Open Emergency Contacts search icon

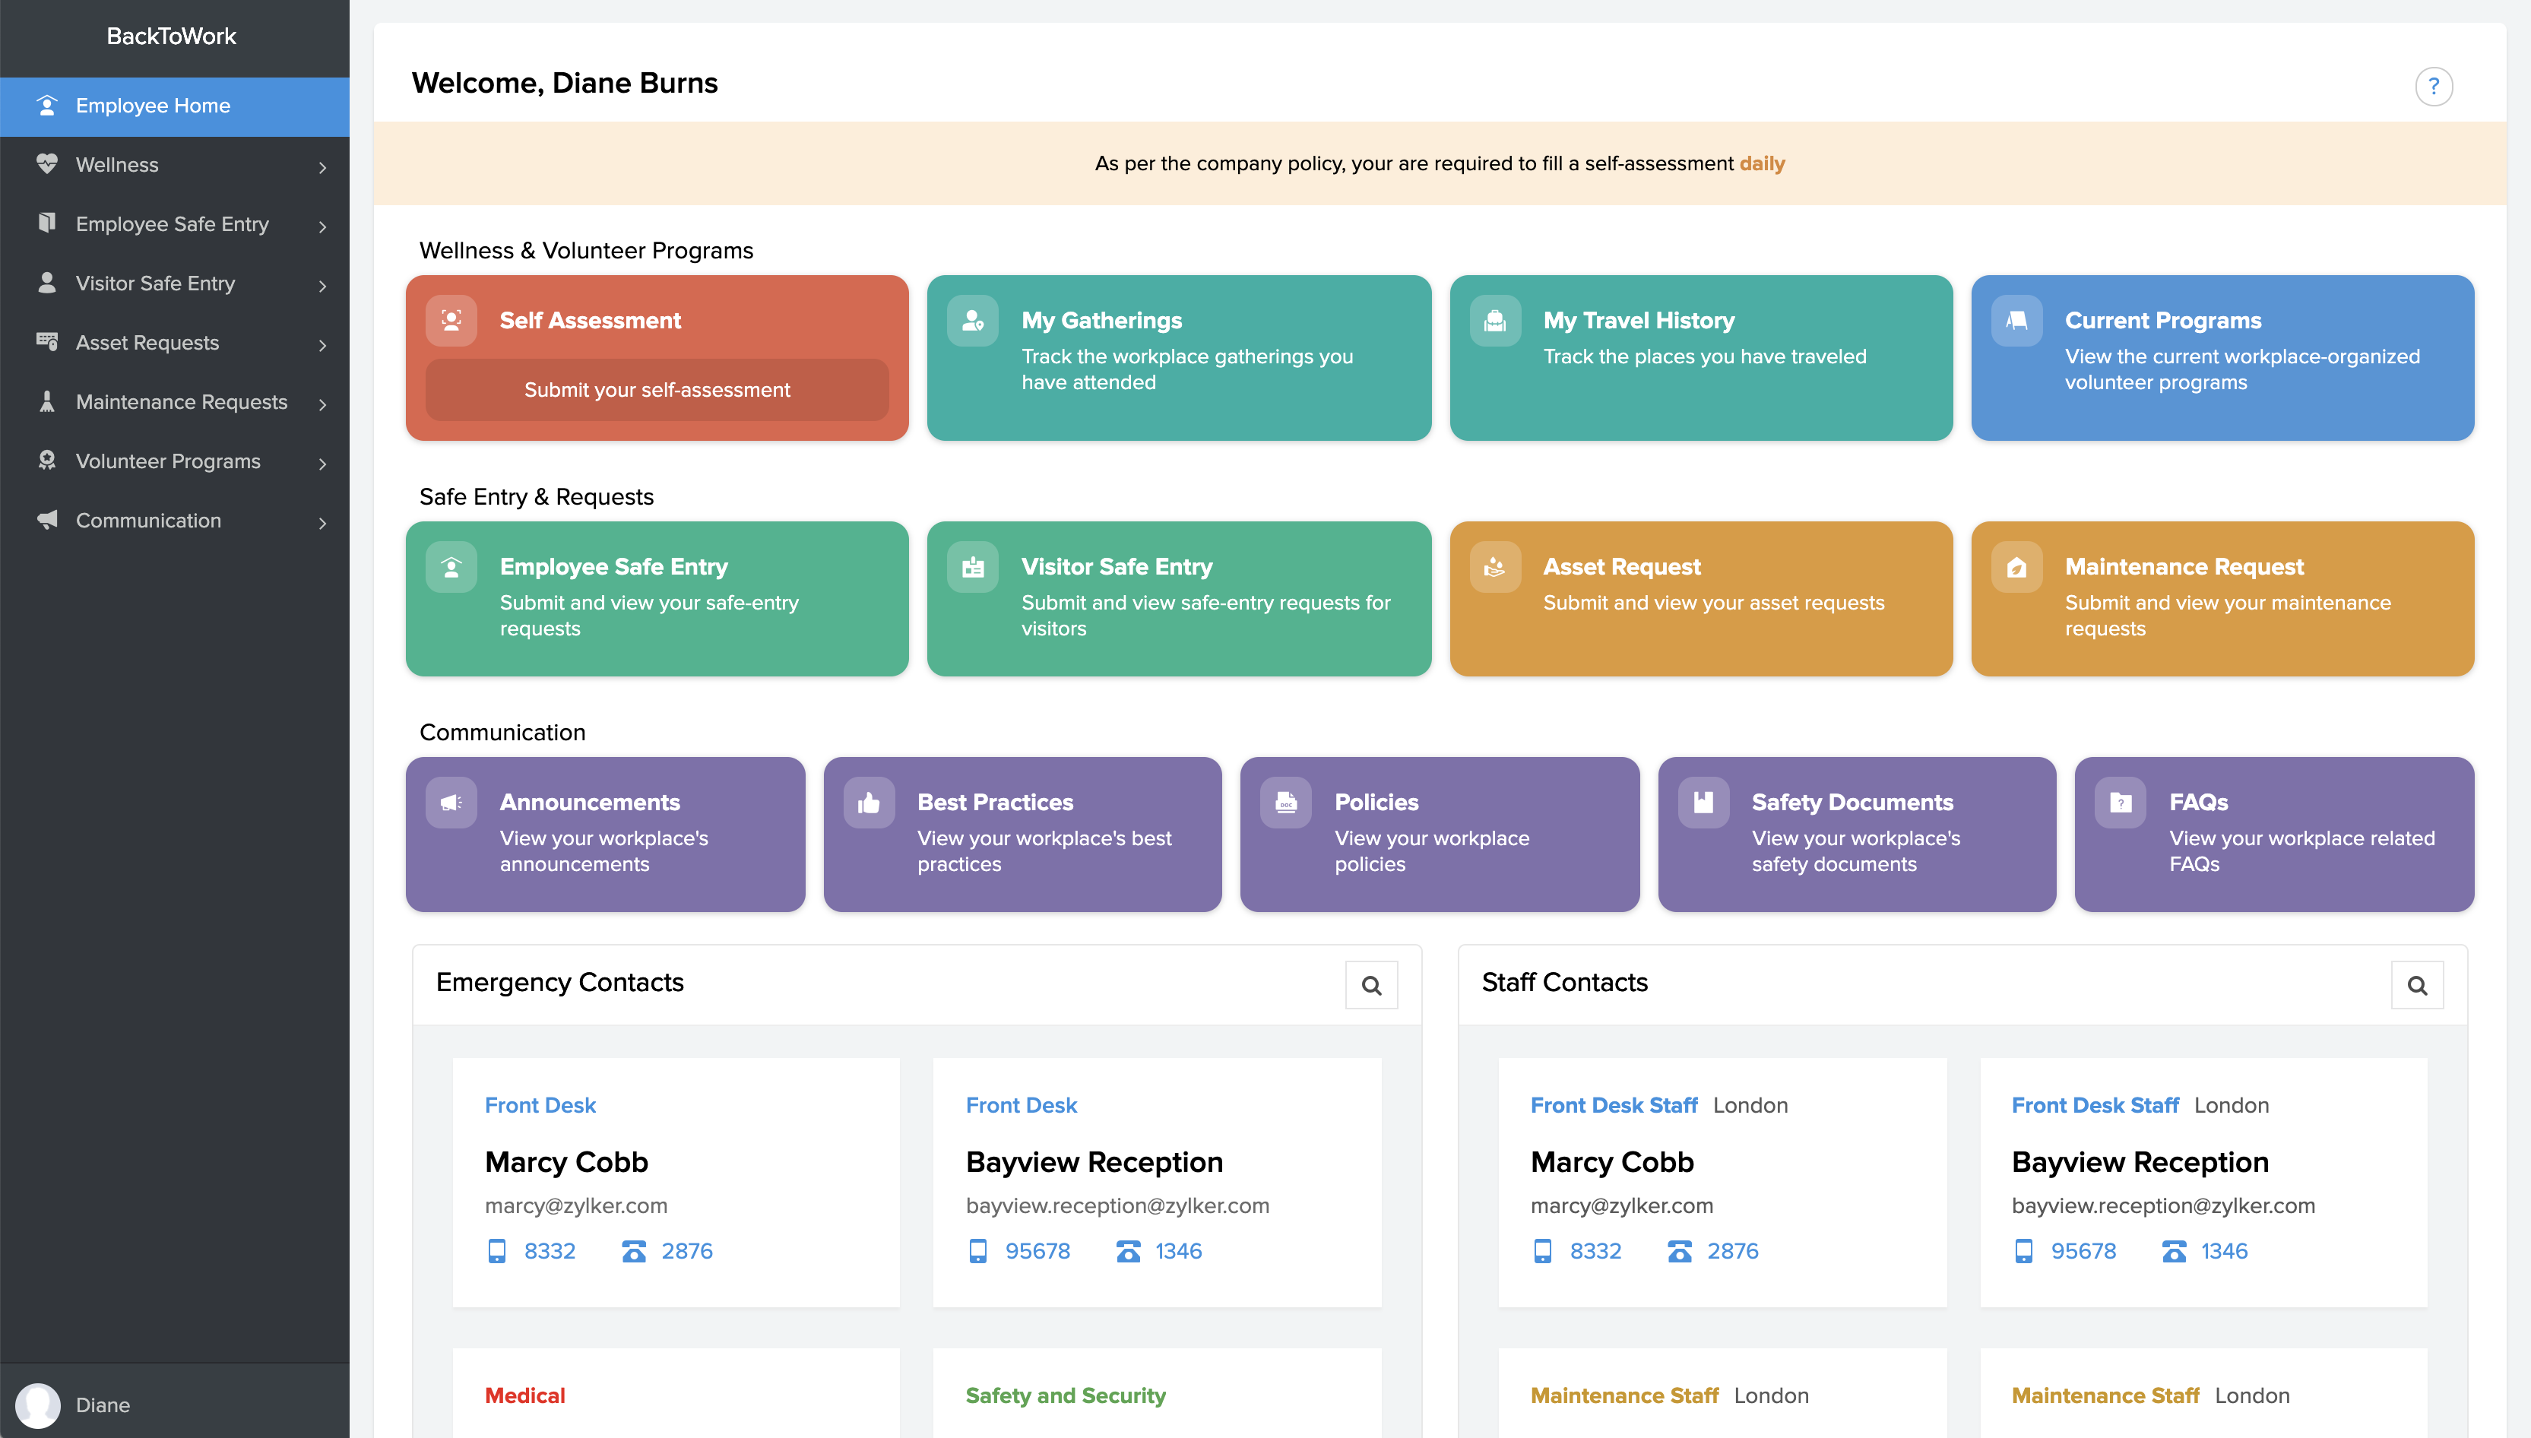(x=1370, y=985)
